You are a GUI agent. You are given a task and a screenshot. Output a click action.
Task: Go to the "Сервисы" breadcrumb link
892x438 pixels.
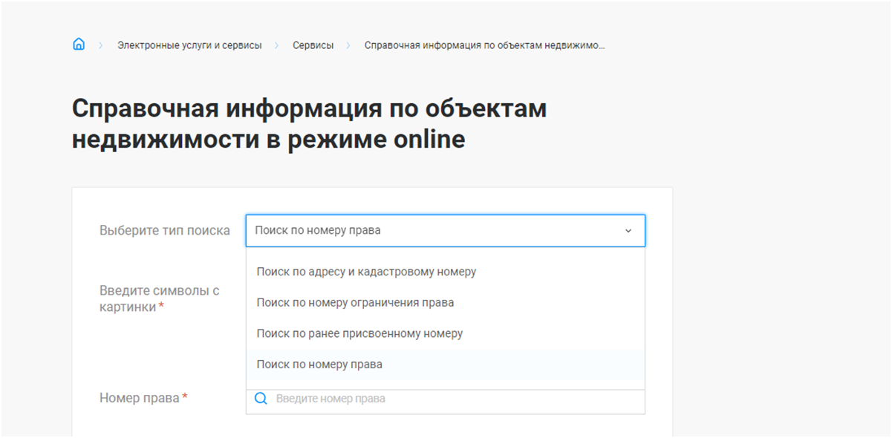(x=313, y=45)
